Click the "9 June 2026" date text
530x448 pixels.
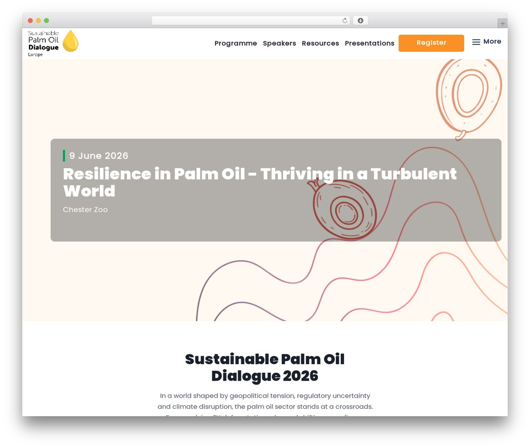pos(99,156)
